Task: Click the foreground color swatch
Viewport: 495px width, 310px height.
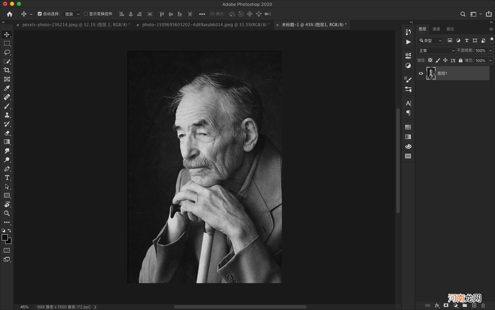Action: coord(5,237)
